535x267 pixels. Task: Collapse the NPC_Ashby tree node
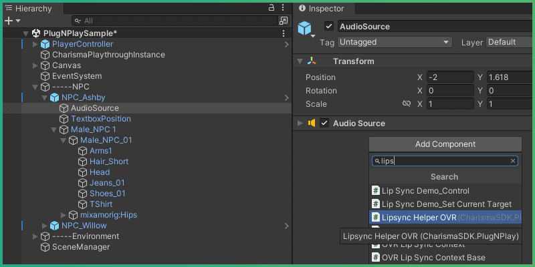click(45, 97)
